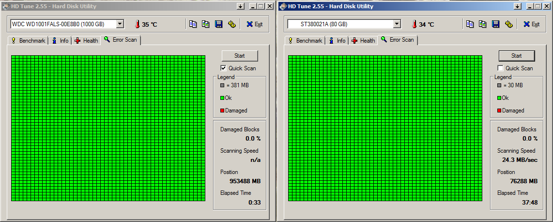Open Health tab in ST380021A window
This screenshot has width=553, height=222.
363,41
